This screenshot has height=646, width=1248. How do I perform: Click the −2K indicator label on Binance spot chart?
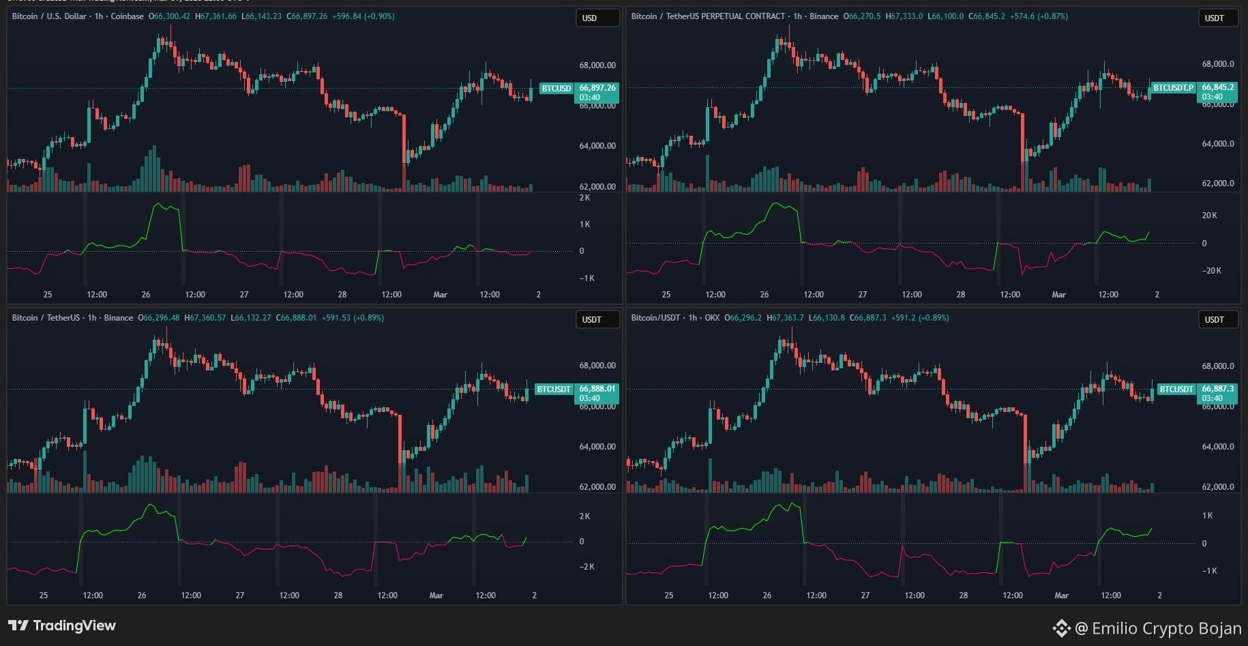tap(587, 567)
